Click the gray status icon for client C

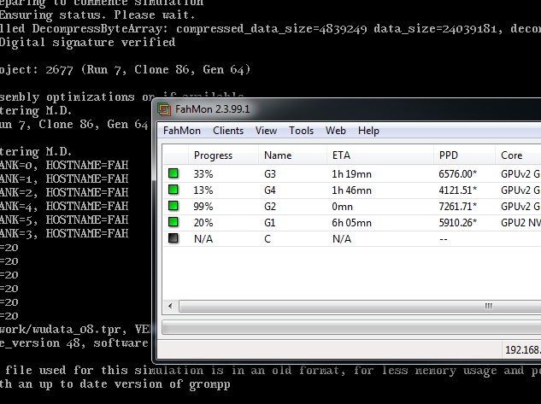(x=173, y=238)
